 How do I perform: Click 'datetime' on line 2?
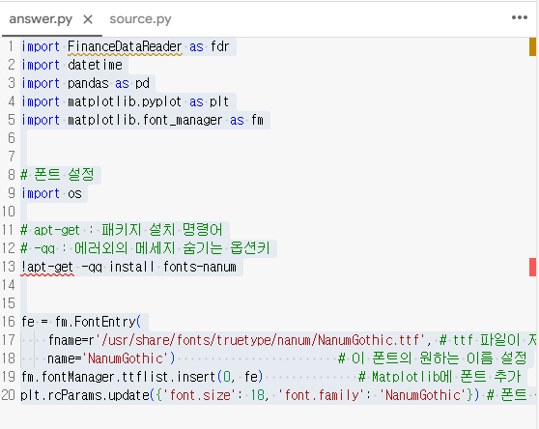[95, 65]
